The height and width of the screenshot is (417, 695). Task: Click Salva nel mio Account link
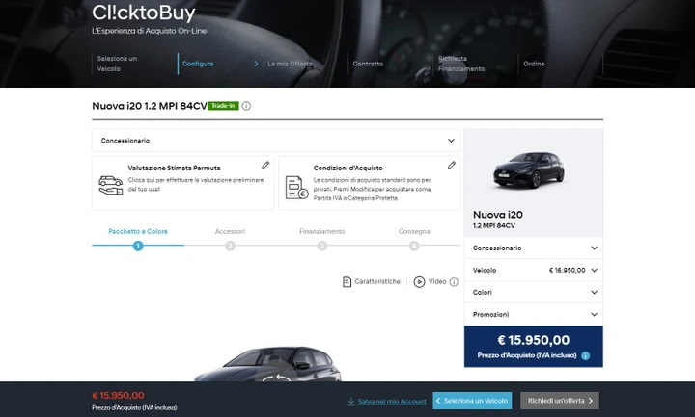click(x=392, y=402)
